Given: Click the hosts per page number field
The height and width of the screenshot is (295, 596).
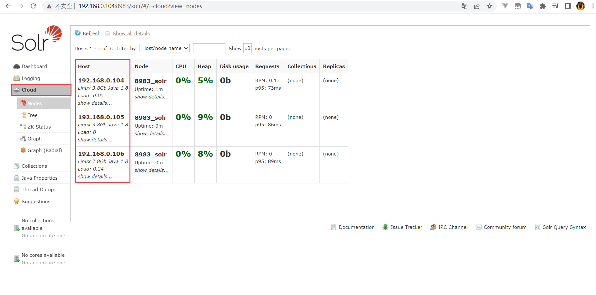Looking at the screenshot, I should click(x=247, y=48).
